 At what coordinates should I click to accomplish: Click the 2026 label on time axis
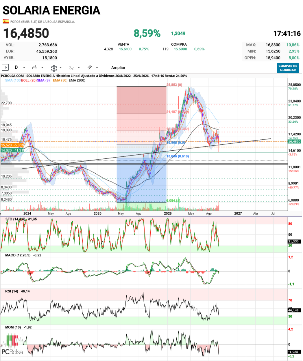tap(168, 214)
